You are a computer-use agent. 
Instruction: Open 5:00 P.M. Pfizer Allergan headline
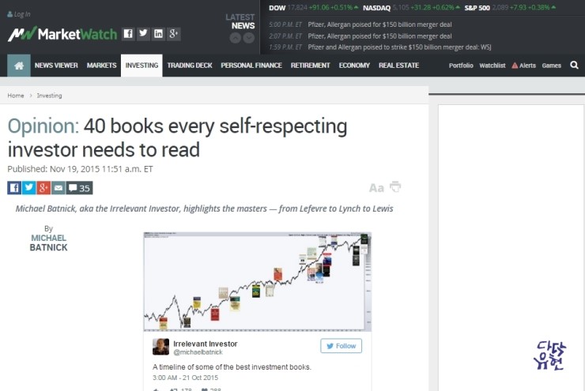(379, 24)
